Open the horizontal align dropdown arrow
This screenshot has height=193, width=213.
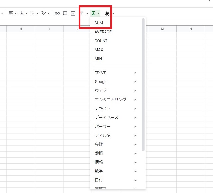tap(16, 13)
